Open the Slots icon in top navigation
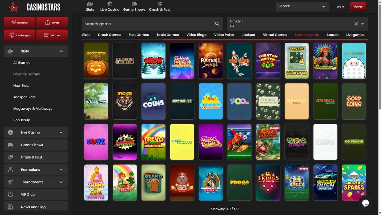This screenshot has height=215, width=382. click(x=90, y=4)
